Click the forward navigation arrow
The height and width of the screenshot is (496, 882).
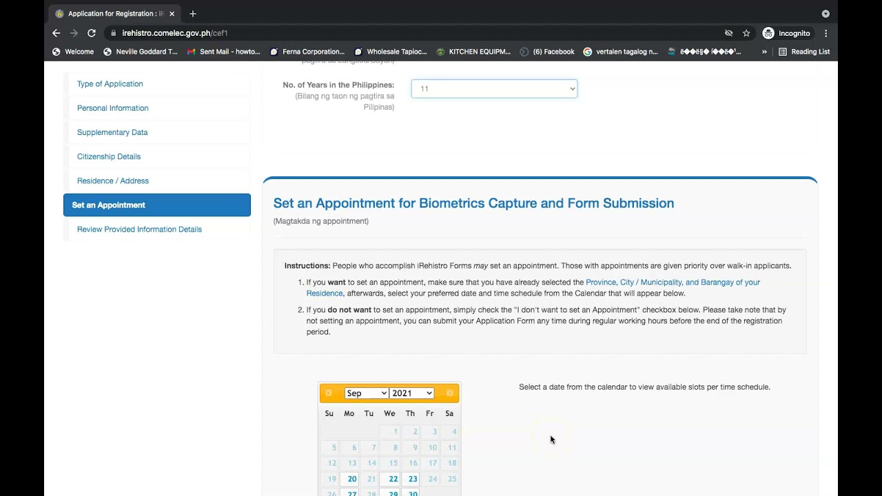[x=74, y=33]
